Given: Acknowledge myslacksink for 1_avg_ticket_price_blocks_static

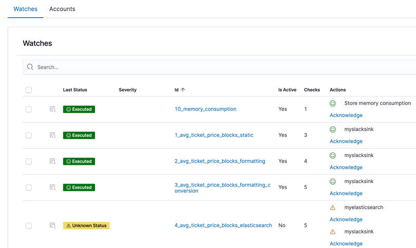Looking at the screenshot, I should [x=346, y=141].
